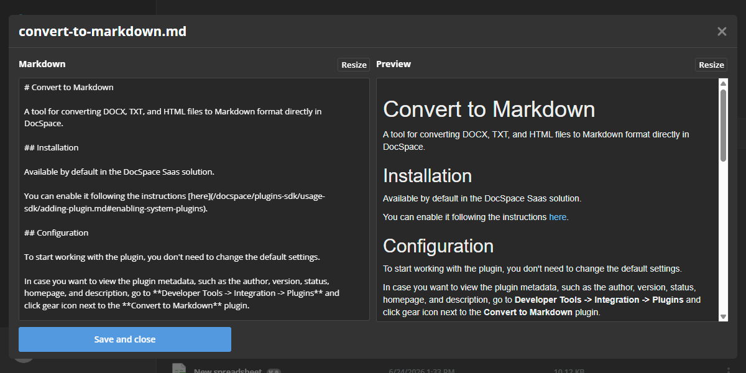This screenshot has height=373, width=746.
Task: Click 'Available by default' sentence in Preview
Action: [x=482, y=198]
